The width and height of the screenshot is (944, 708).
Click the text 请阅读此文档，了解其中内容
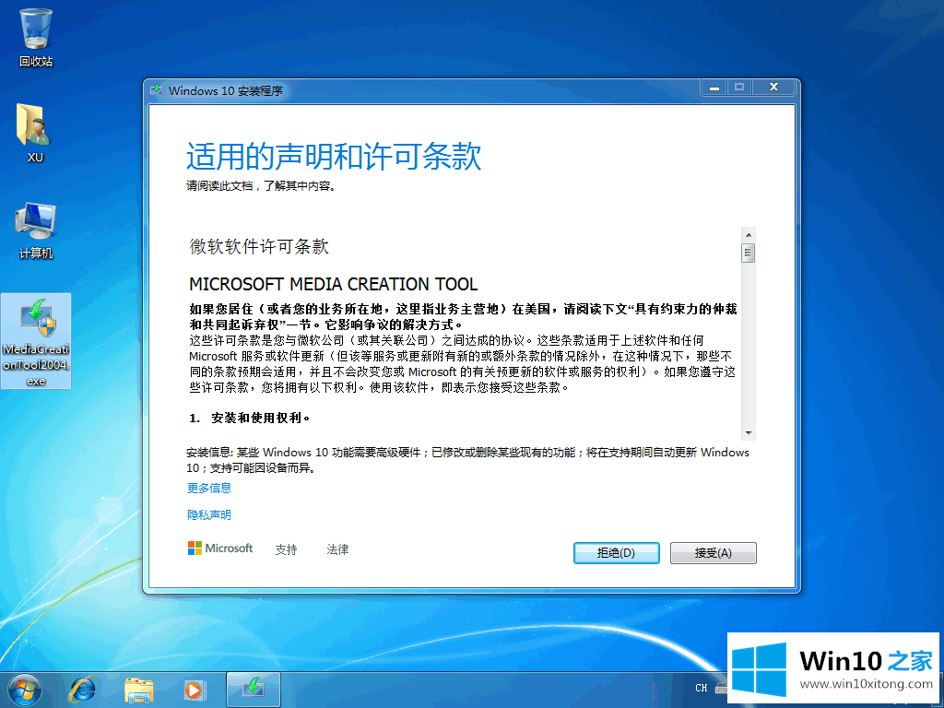(261, 186)
